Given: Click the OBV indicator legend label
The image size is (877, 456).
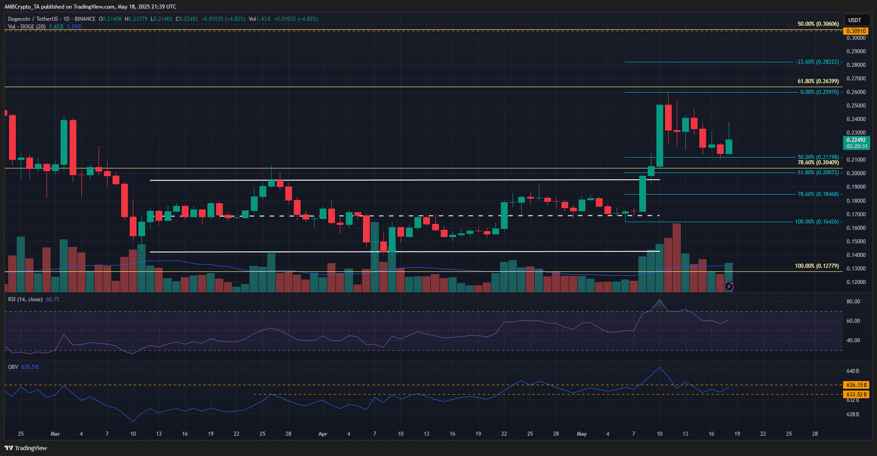Looking at the screenshot, I should [13, 367].
